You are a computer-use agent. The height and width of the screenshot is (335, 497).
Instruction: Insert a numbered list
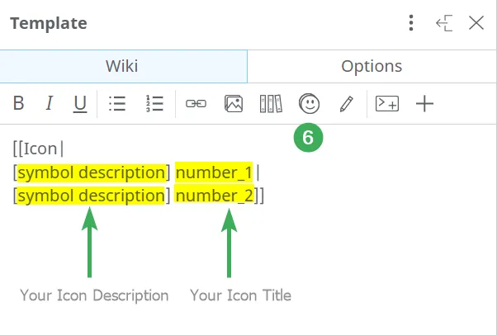[x=154, y=104]
